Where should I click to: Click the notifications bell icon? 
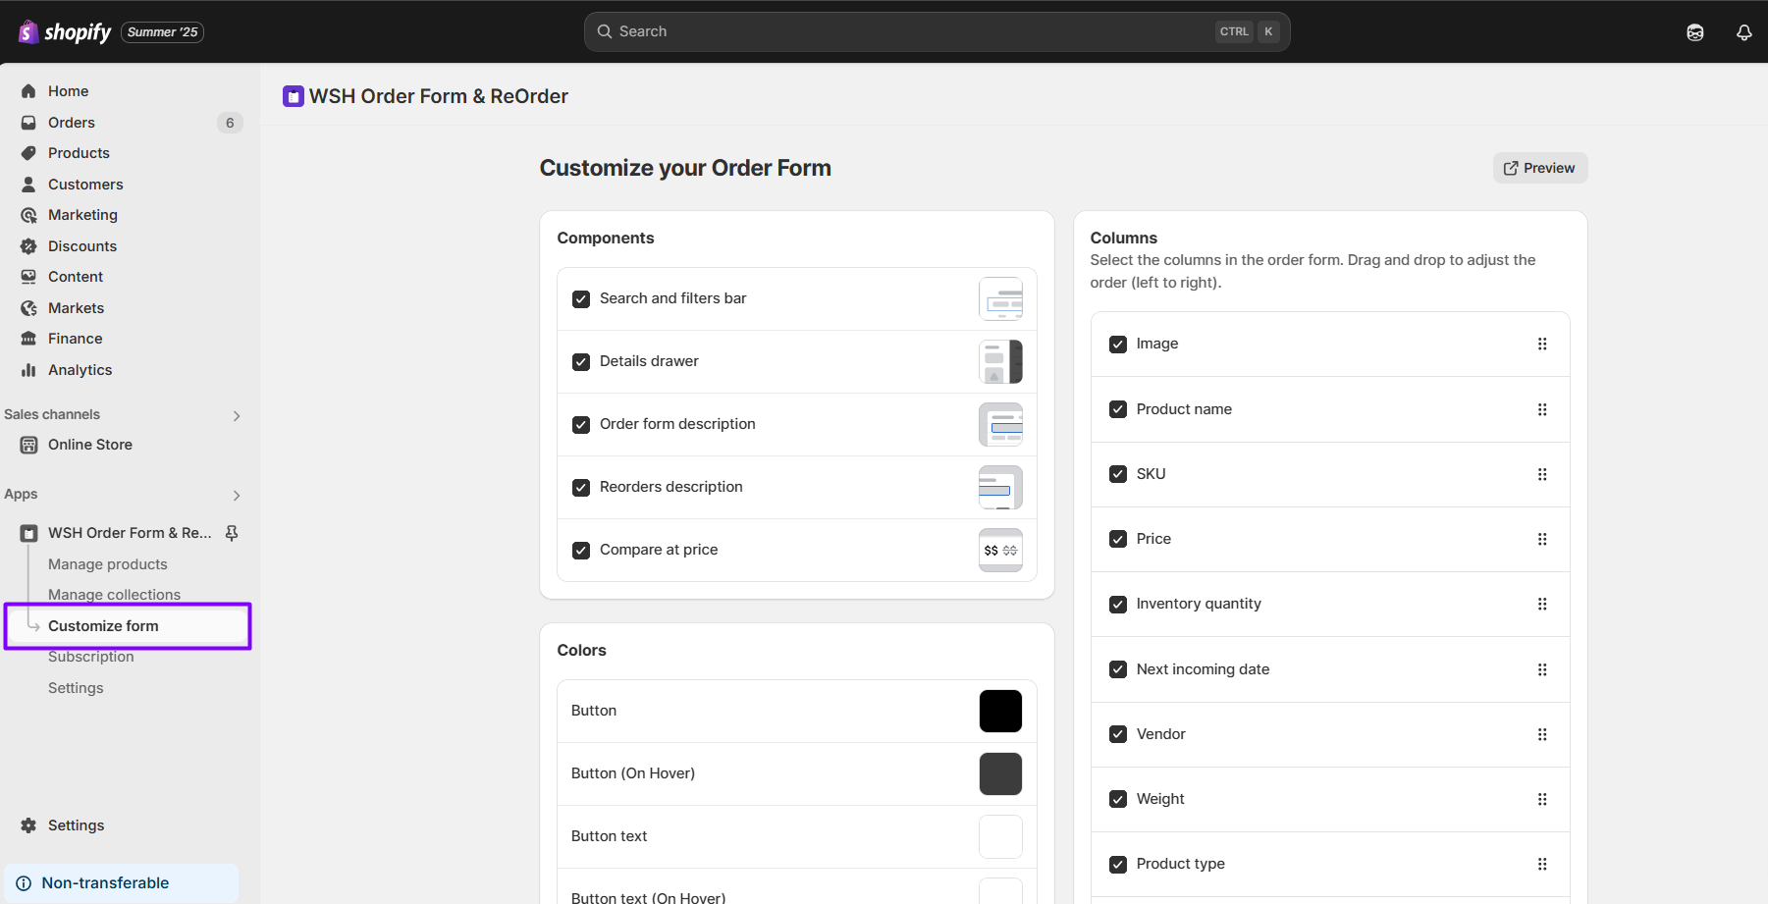tap(1743, 32)
